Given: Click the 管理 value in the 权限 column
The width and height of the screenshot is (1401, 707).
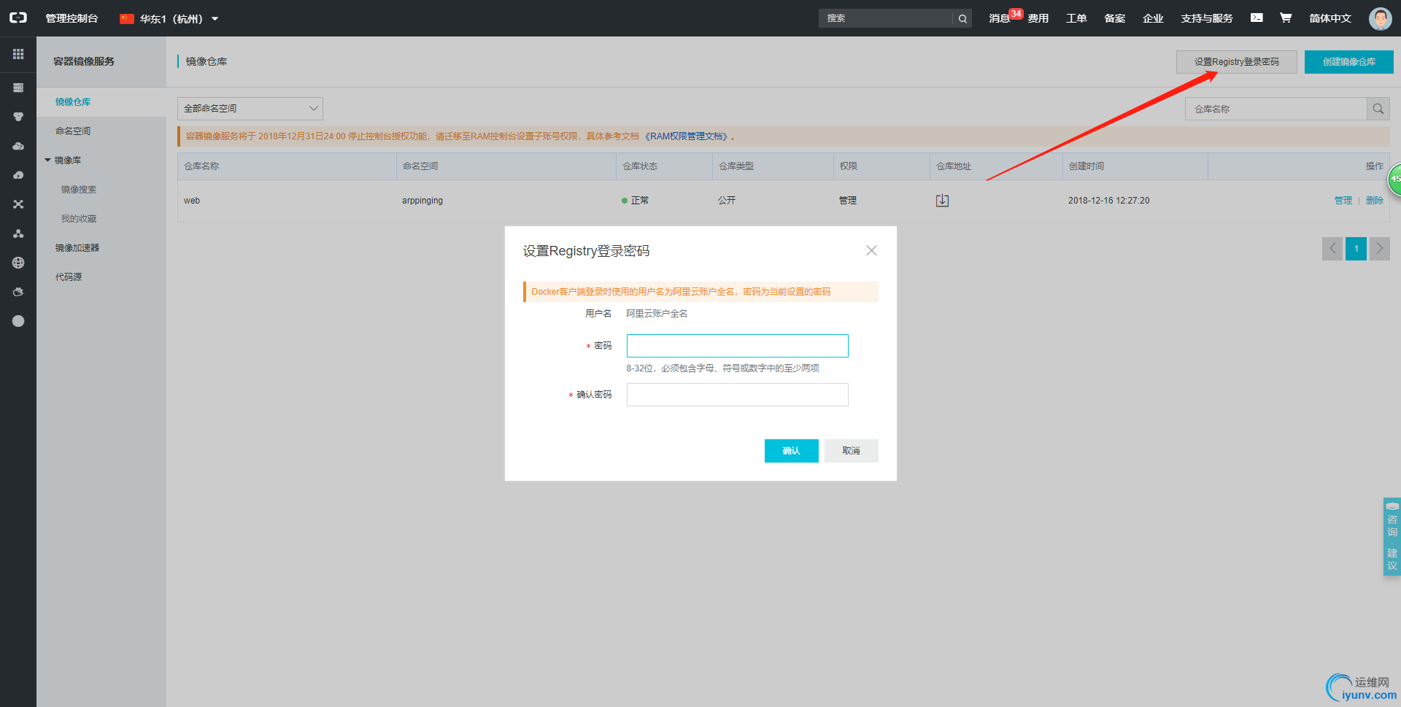Looking at the screenshot, I should tap(848, 201).
